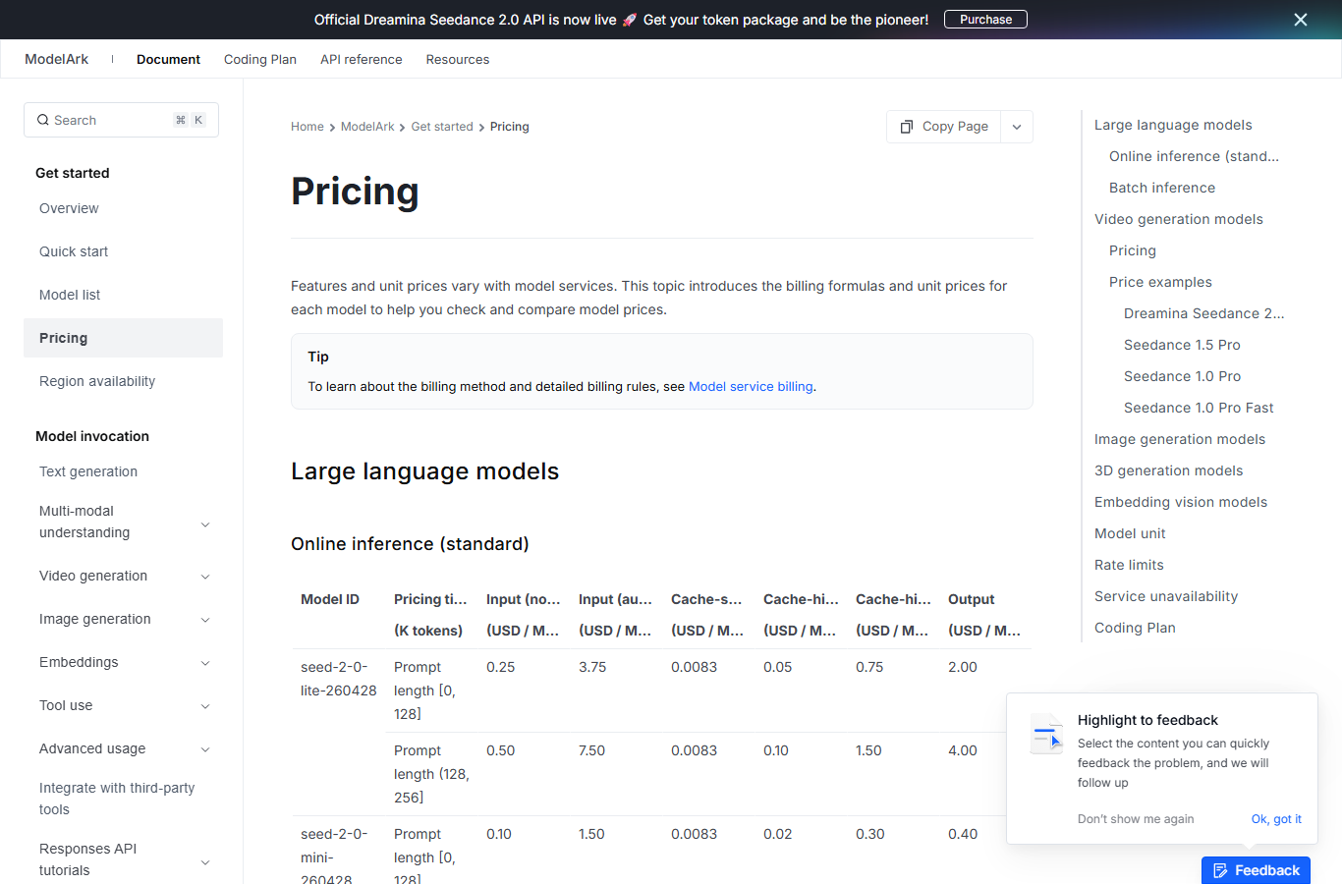Jump to Batch inference in outline
The image size is (1342, 884).
click(1162, 188)
